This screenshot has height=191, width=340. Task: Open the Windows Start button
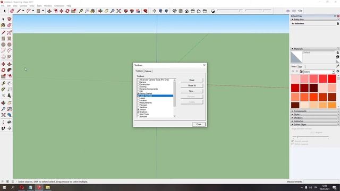(x=4, y=187)
